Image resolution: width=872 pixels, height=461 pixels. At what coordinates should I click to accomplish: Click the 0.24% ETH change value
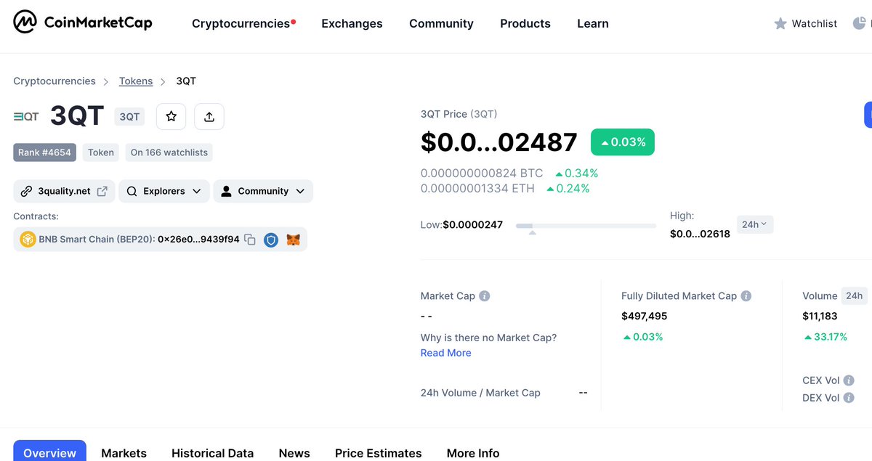point(568,189)
